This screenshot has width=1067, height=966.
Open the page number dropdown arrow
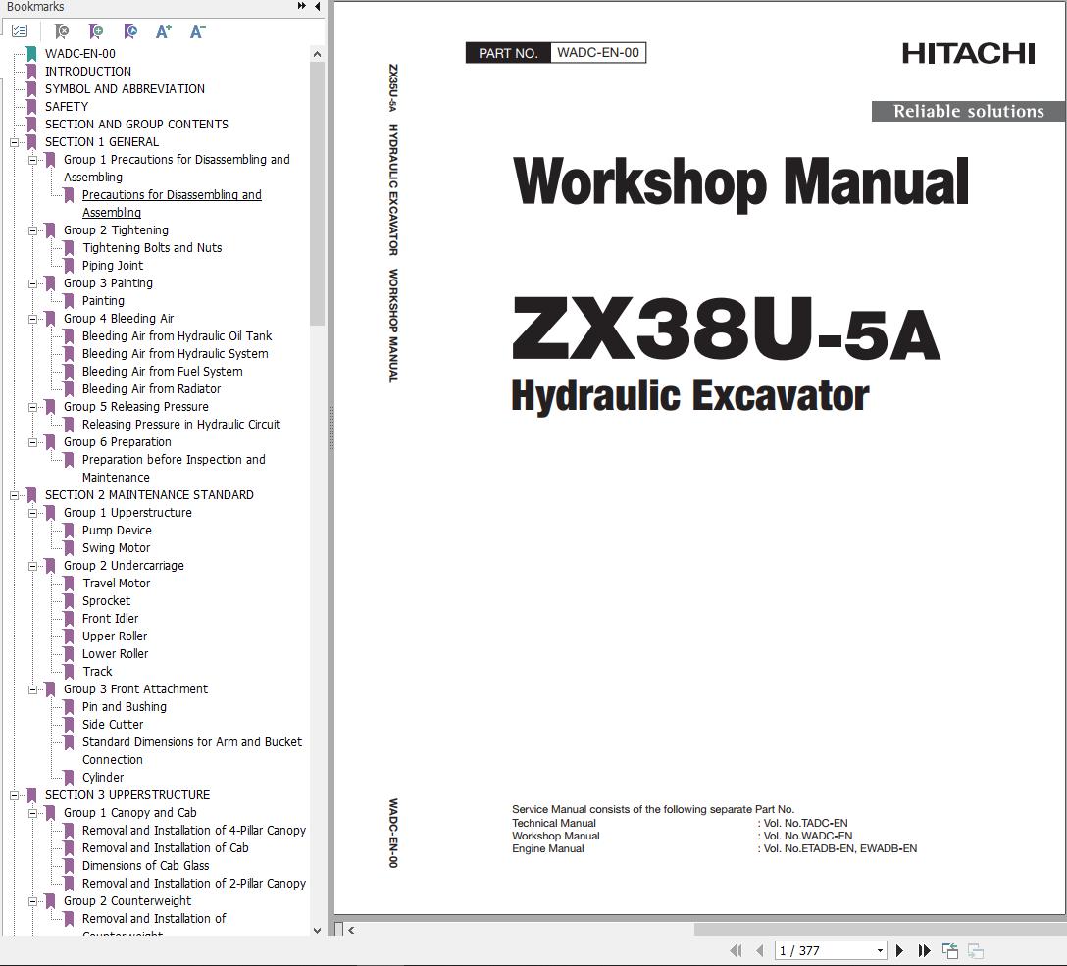[880, 950]
